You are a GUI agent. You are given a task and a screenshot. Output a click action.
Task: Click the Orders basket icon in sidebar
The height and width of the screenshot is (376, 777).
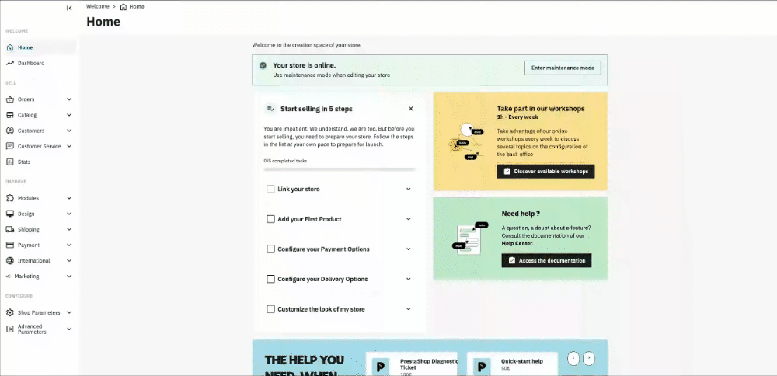click(10, 99)
